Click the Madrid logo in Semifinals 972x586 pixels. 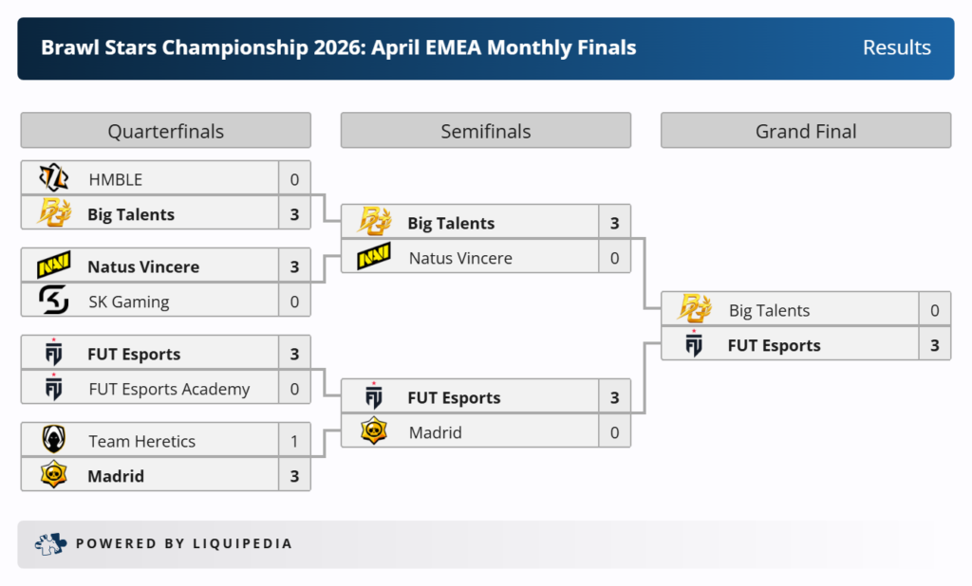tap(374, 431)
